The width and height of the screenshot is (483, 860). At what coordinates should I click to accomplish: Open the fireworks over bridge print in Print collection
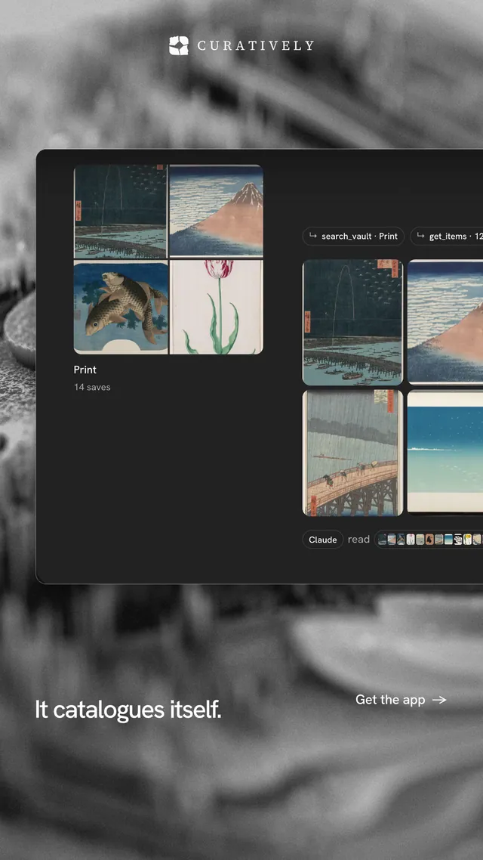tap(121, 211)
